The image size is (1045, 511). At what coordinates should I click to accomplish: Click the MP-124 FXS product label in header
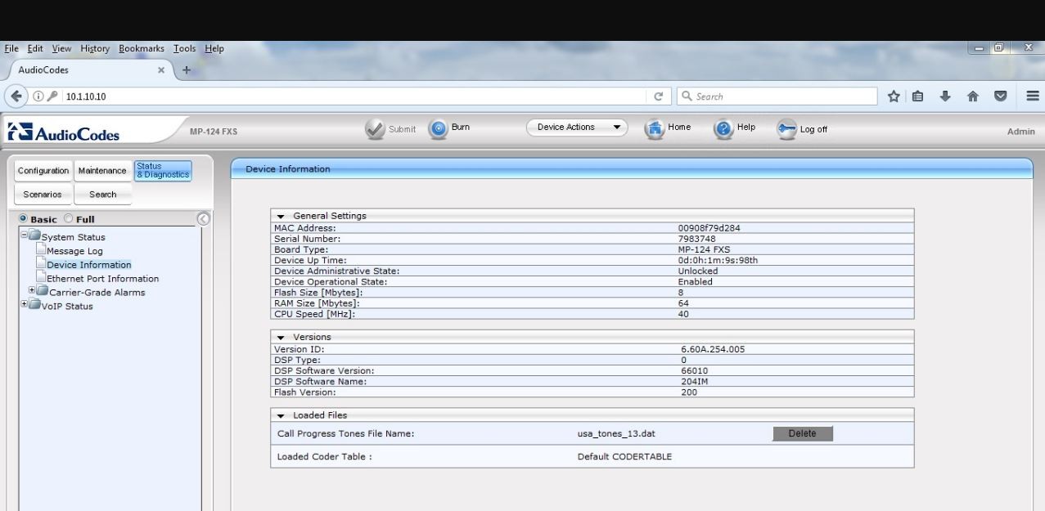pos(214,132)
